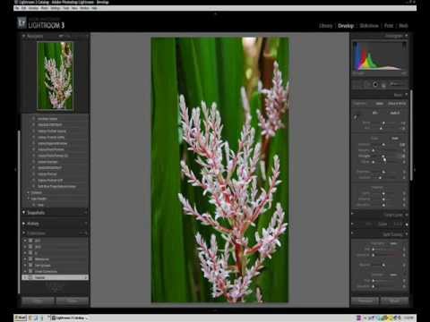This screenshot has width=430, height=322.
Task: Toggle highlight clipping indicator in histogram
Action: 404,44
